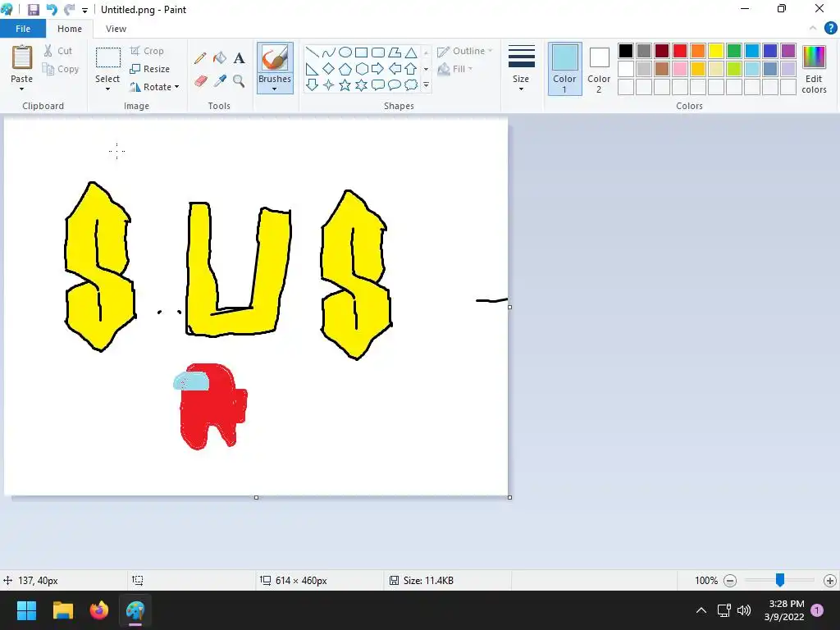Viewport: 840px width, 630px height.
Task: Open the Paste dropdown arrow
Action: pyautogui.click(x=21, y=89)
